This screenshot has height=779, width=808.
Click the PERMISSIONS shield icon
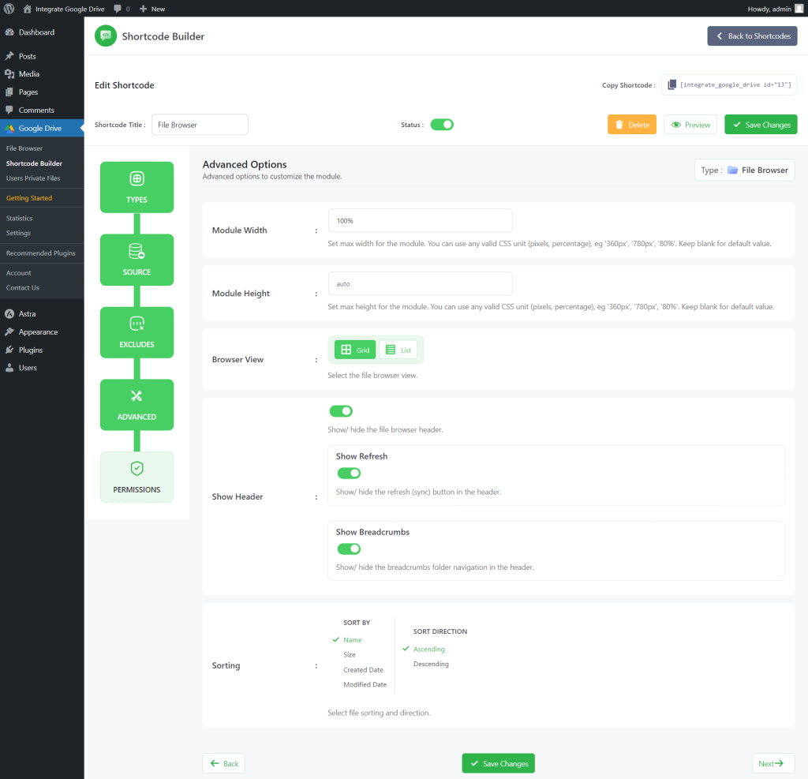[137, 469]
